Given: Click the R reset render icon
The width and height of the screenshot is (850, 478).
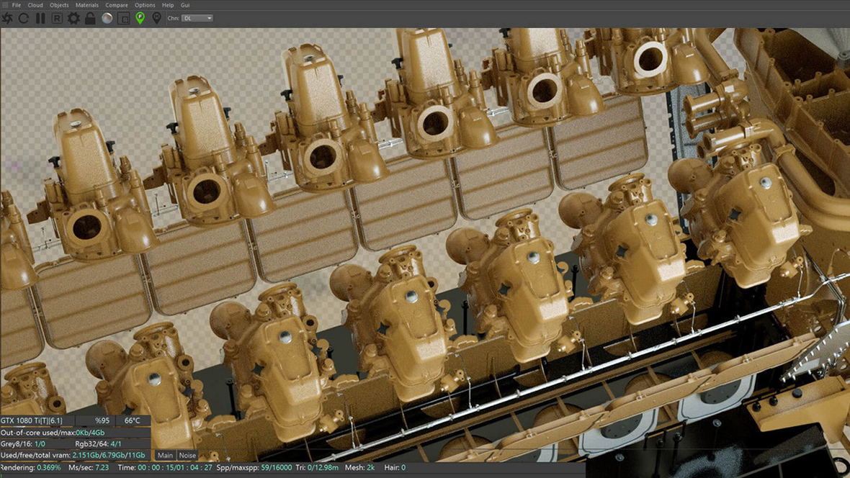Looking at the screenshot, I should pyautogui.click(x=56, y=18).
